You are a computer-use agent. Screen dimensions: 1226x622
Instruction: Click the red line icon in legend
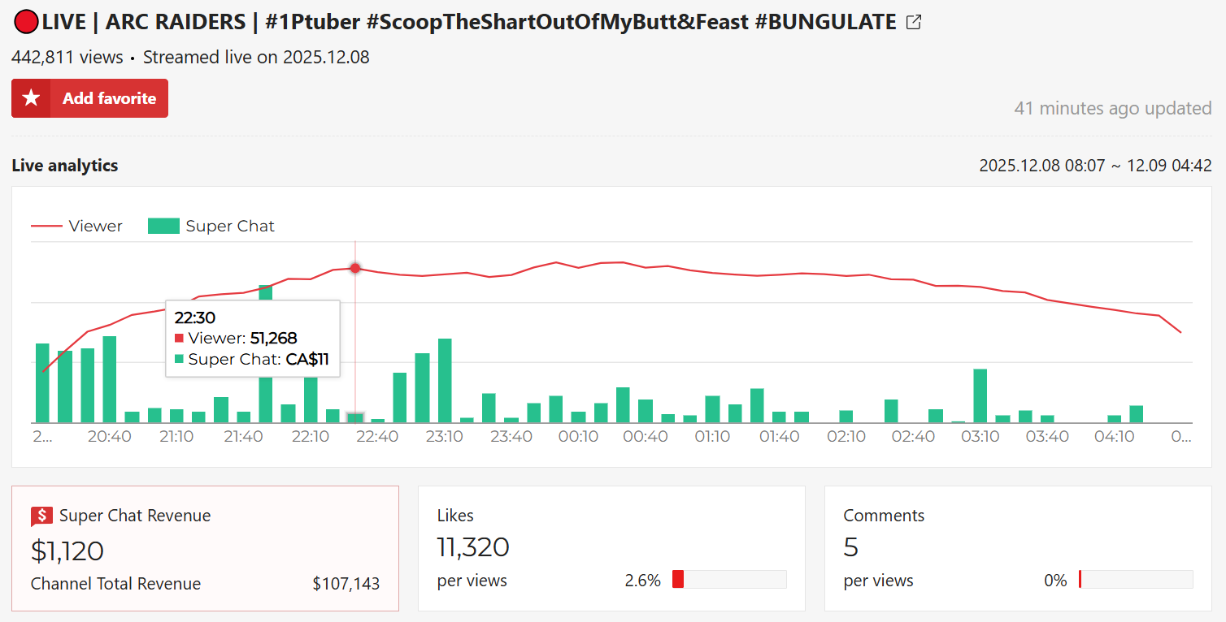(46, 227)
